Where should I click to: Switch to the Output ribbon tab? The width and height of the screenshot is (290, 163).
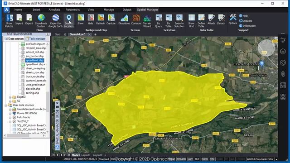[x=127, y=10]
